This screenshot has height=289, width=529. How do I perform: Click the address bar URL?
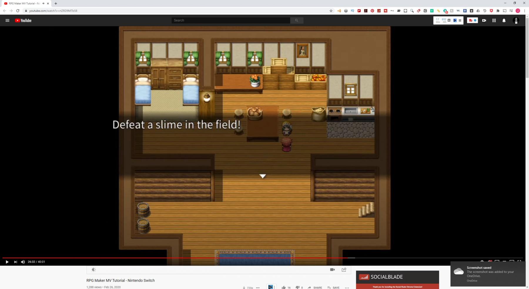click(53, 11)
